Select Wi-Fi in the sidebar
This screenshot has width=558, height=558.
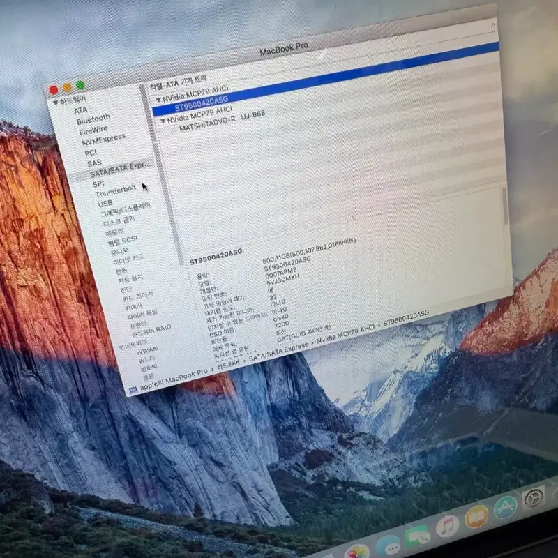click(147, 359)
